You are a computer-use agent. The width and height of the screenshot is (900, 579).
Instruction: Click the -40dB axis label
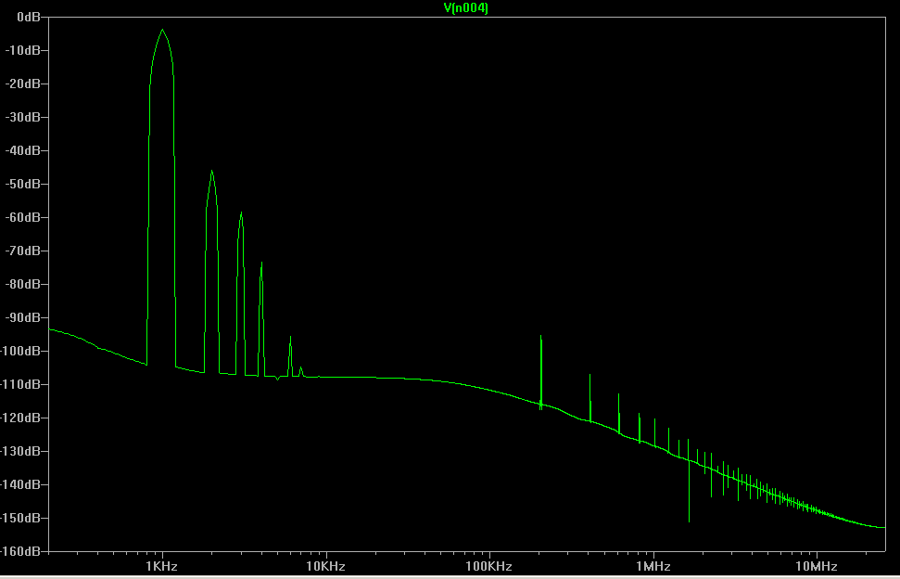click(23, 150)
